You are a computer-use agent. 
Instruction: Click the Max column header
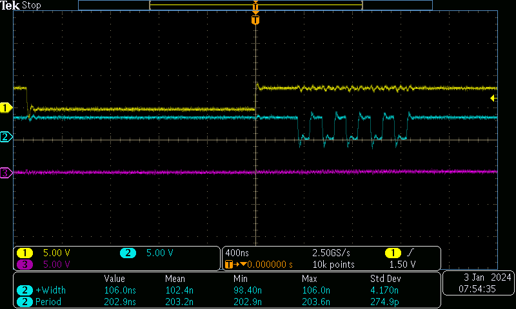pos(310,279)
